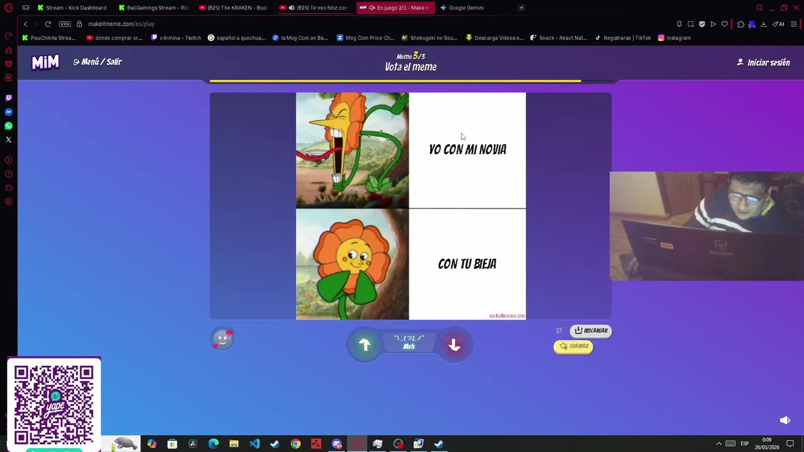
Task: Report meme using the flag icon
Action: 559,331
